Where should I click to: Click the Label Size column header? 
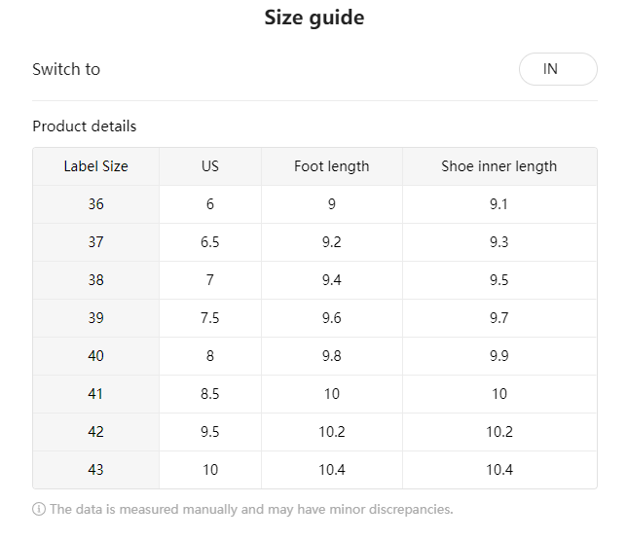pos(96,166)
